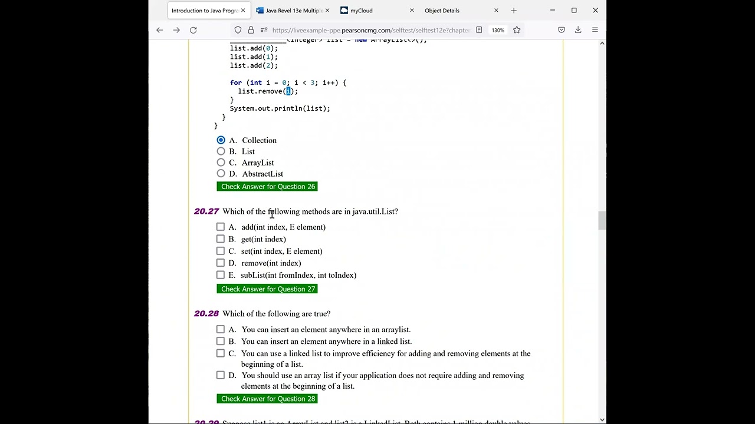Close the browser window
The height and width of the screenshot is (424, 755).
595,11
